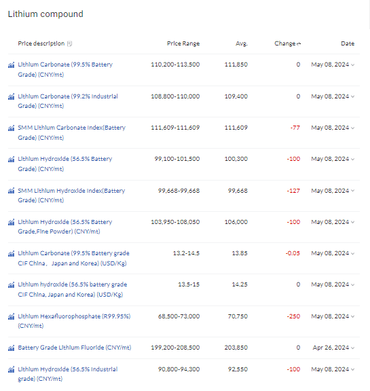Select the 68,500-73,000 price range cell

pyautogui.click(x=179, y=316)
